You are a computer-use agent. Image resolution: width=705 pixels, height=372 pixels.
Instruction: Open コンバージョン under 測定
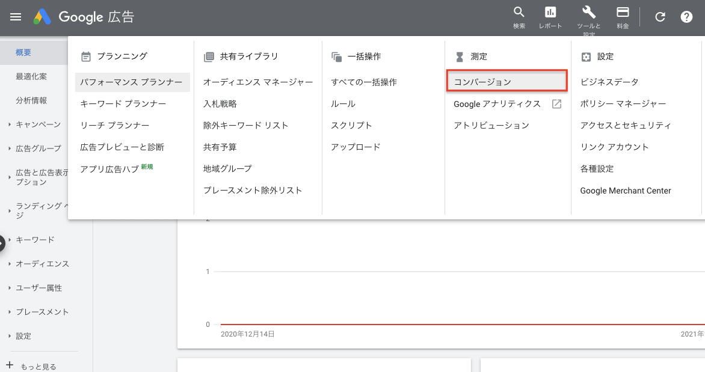point(506,81)
